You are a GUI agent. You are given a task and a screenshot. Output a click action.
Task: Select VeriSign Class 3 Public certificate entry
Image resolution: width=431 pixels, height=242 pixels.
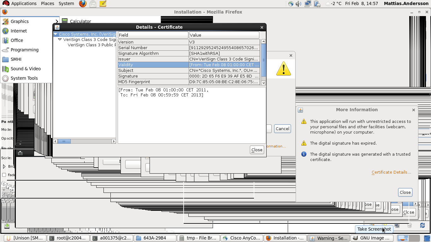click(92, 45)
